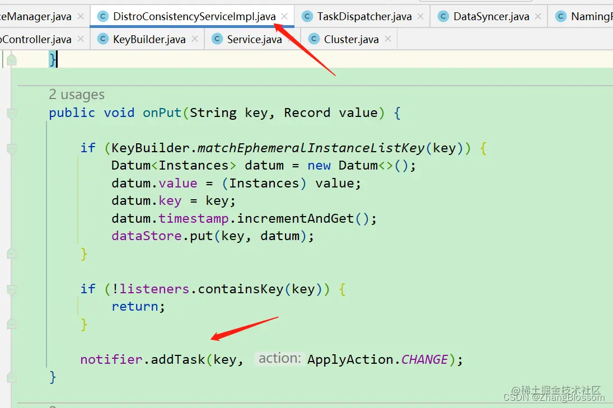
Task: Close the Manager.java tab
Action: tap(81, 16)
